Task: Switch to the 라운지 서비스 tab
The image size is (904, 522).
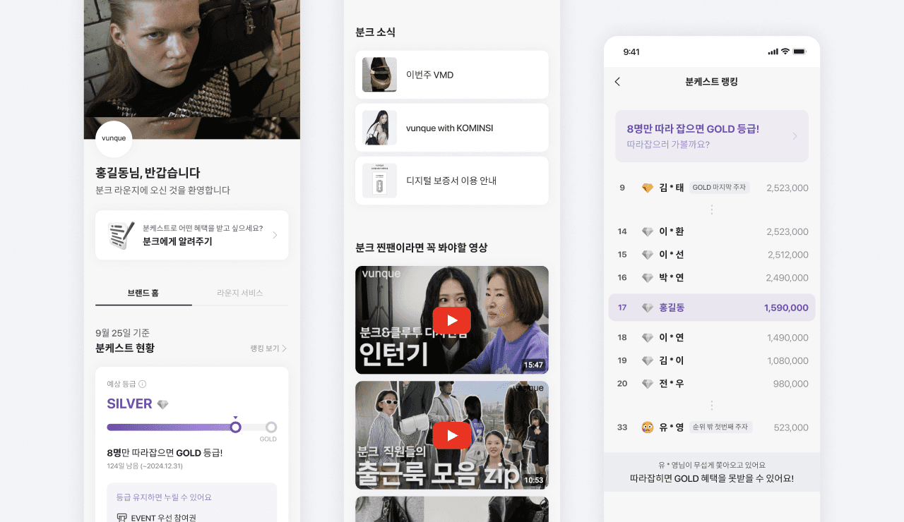Action: coord(240,293)
